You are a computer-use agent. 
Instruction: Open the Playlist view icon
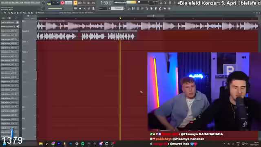click(129, 8)
